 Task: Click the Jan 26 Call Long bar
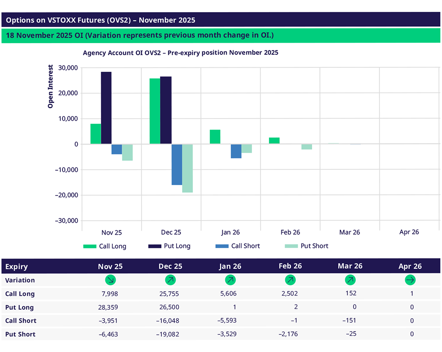215,137
